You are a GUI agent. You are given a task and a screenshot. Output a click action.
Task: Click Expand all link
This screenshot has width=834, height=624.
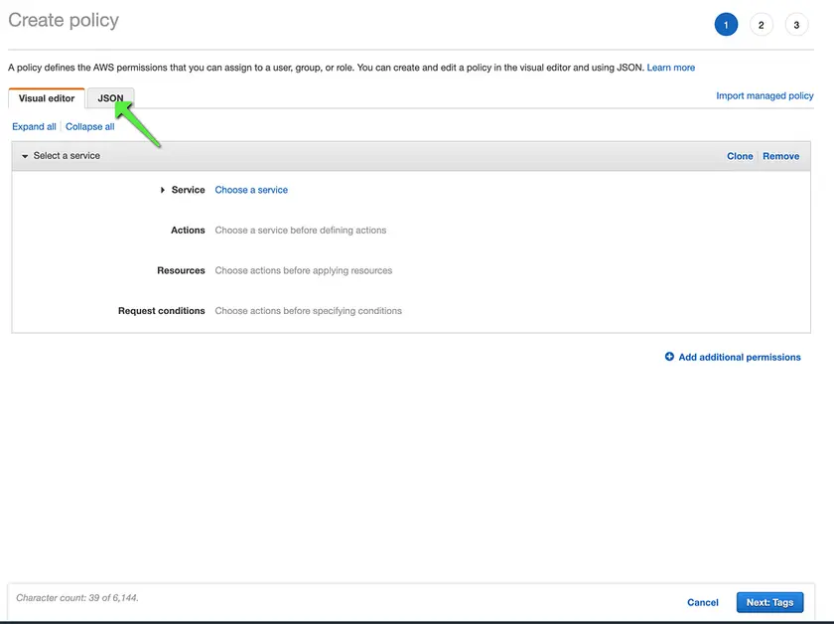(x=34, y=127)
